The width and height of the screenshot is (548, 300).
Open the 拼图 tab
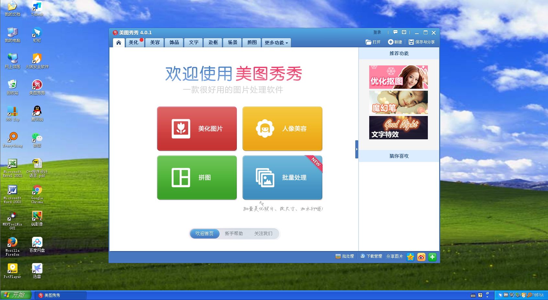point(252,42)
